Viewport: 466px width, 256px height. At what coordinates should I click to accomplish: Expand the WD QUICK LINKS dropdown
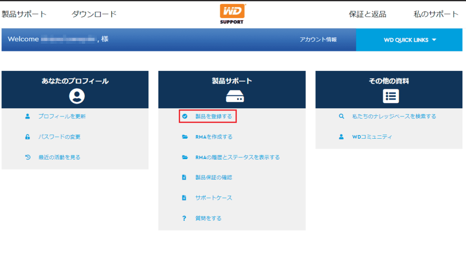(x=409, y=40)
